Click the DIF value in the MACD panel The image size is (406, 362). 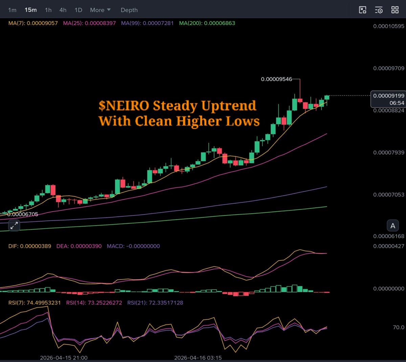[x=30, y=246]
